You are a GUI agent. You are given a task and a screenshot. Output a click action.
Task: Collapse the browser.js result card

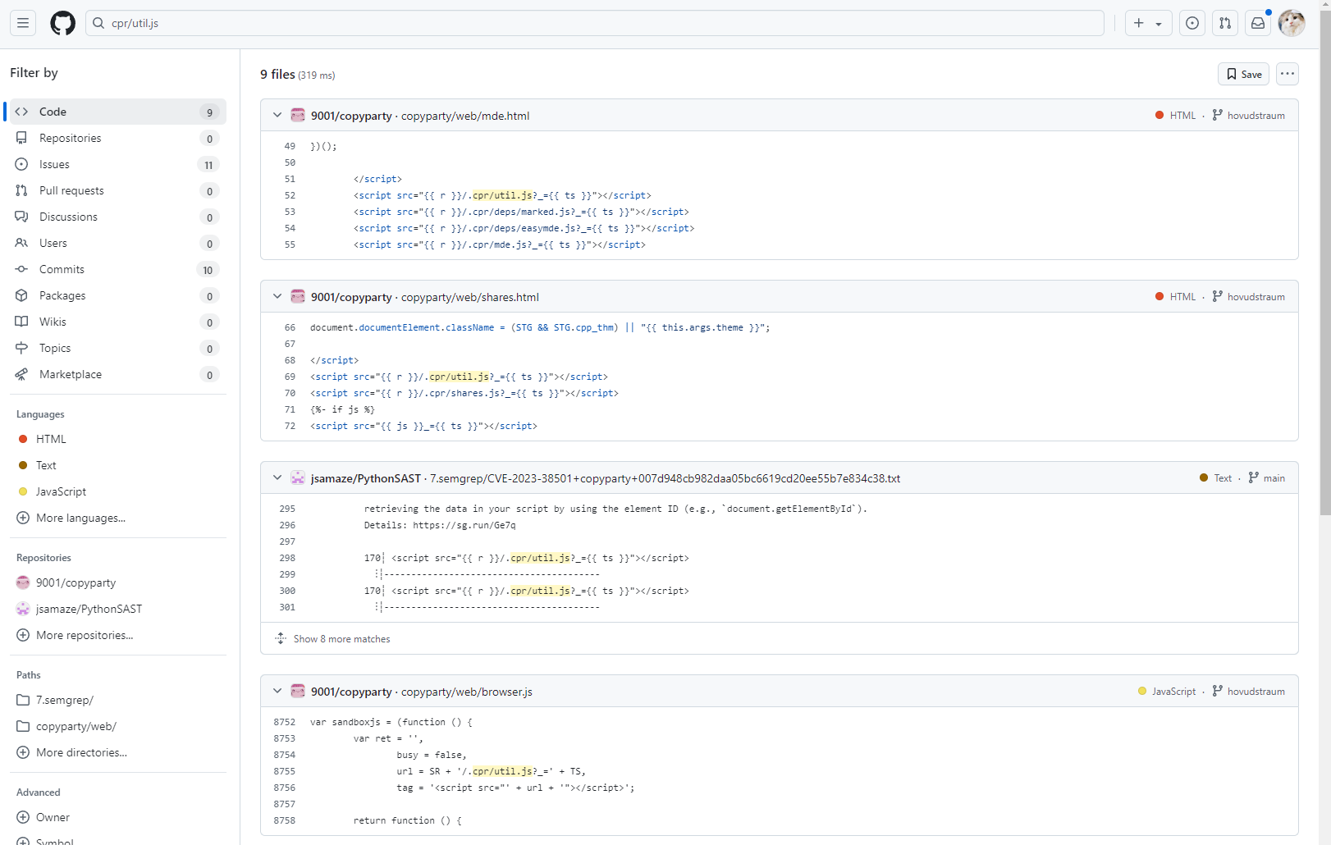click(277, 691)
